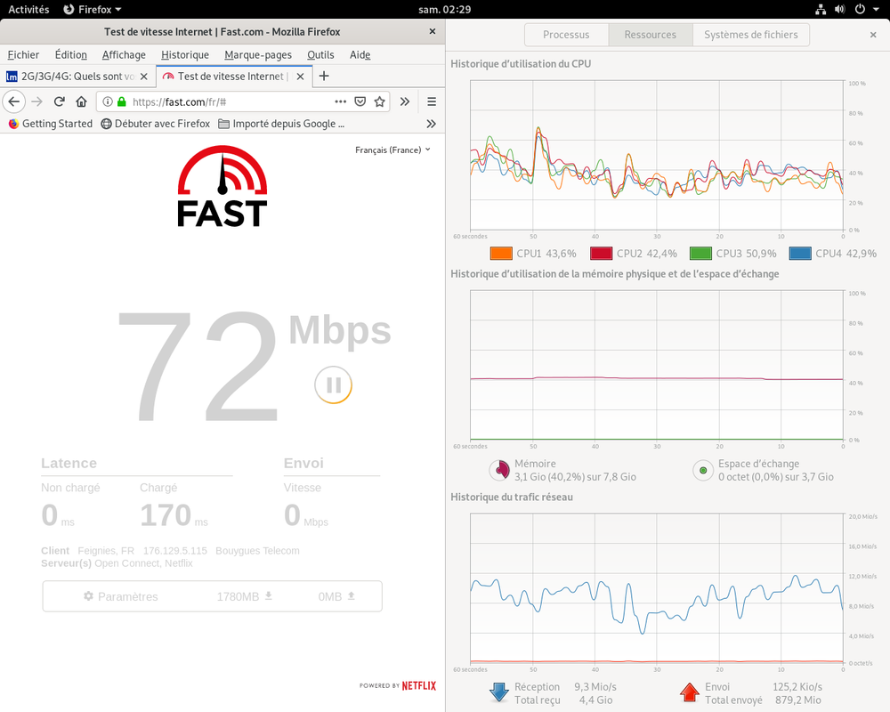
Task: Open the Firefox application menu in top bar
Action: click(93, 9)
